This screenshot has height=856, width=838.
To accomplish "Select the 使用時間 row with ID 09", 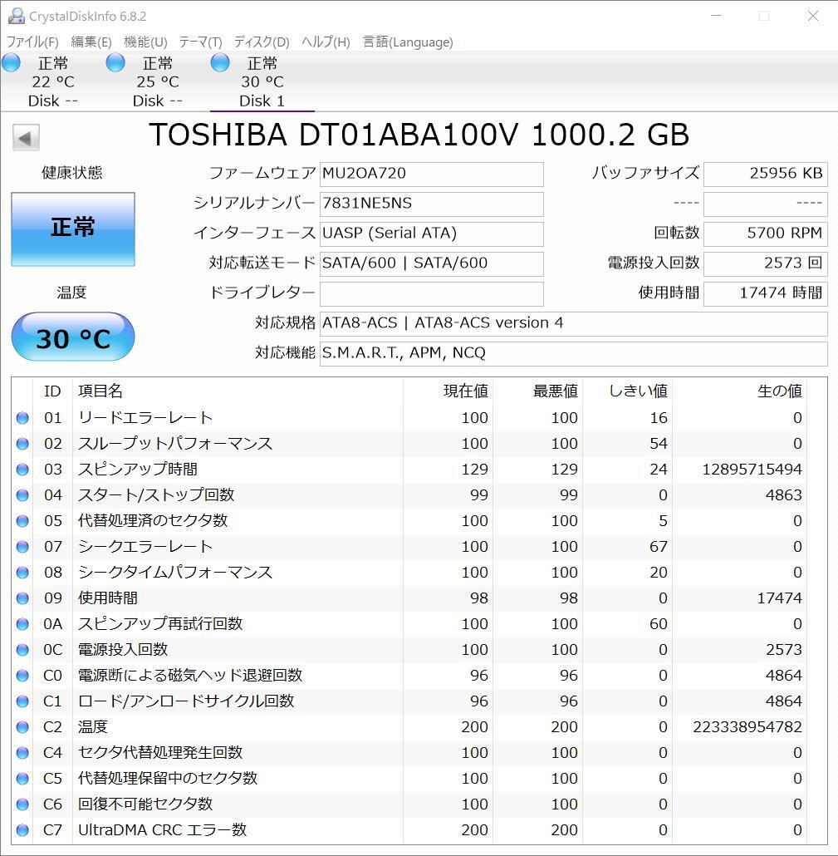I will click(411, 598).
